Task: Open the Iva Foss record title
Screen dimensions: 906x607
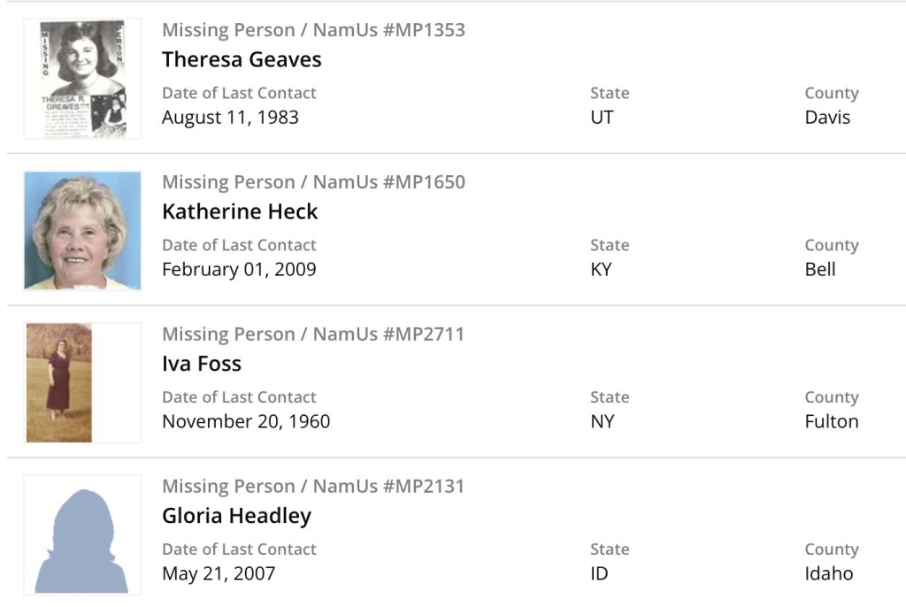Action: (202, 364)
